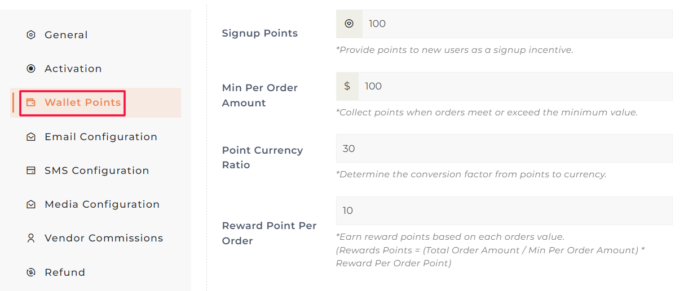The height and width of the screenshot is (291, 697).
Task: Switch to the Activation tab
Action: coord(73,69)
